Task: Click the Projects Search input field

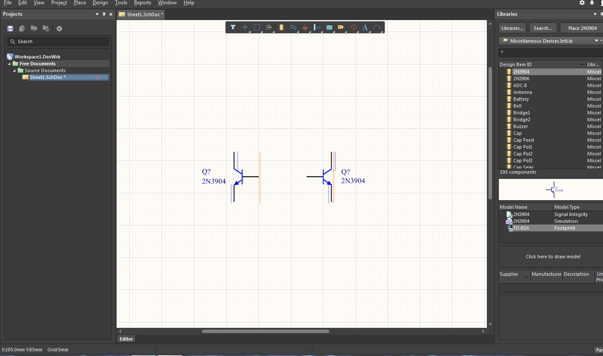Action: (x=58, y=42)
